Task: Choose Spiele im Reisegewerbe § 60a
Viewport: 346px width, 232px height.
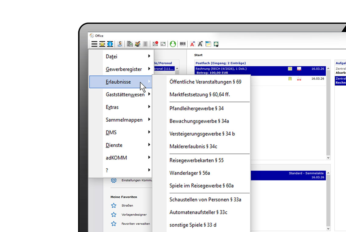Action: tap(202, 186)
